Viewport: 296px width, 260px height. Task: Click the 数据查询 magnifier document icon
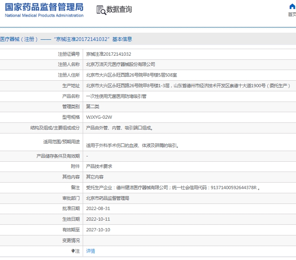pyautogui.click(x=101, y=10)
